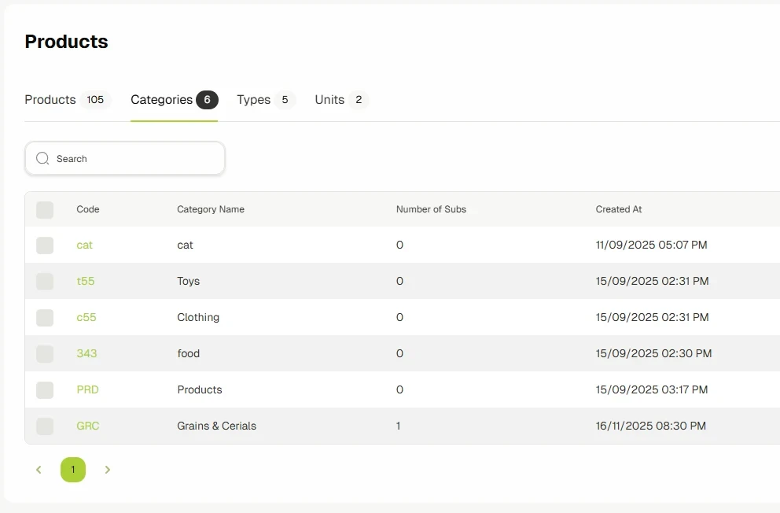Screen dimensions: 780x513
Task: Click the previous page chevron
Action: (39, 469)
